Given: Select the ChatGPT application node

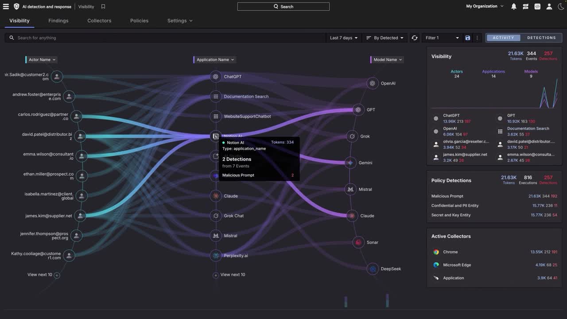Looking at the screenshot, I should (x=216, y=77).
